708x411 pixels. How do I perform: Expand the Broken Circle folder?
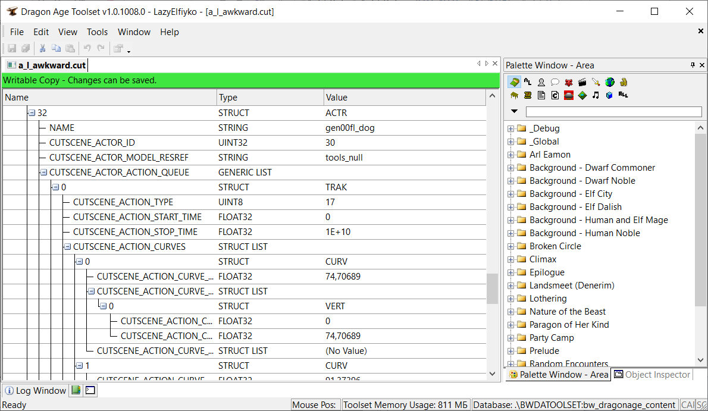click(x=510, y=247)
